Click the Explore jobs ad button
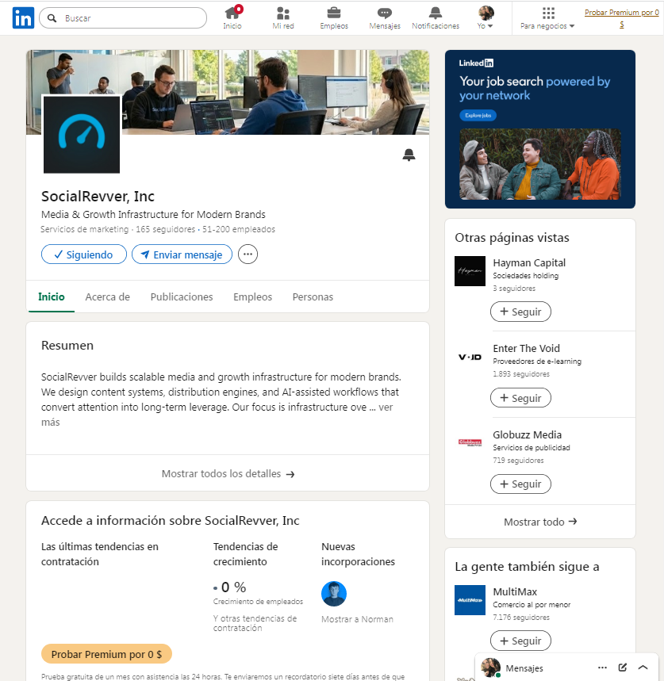This screenshot has width=664, height=681. (x=478, y=116)
